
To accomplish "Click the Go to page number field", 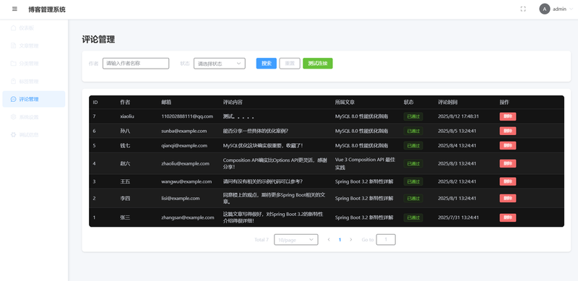I will (x=386, y=240).
